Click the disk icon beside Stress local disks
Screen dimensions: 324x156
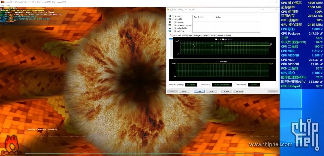tap(170, 28)
